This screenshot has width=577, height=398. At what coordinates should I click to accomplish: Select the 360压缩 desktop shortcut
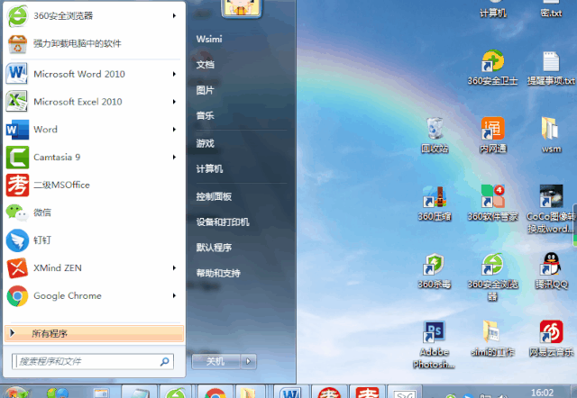[435, 204]
